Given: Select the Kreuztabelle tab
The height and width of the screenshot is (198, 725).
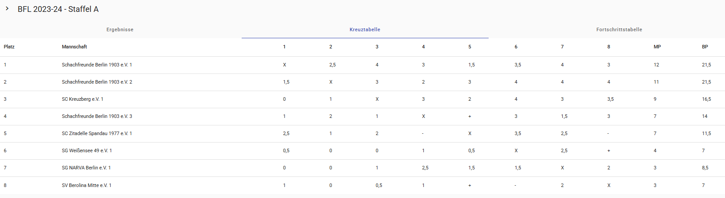Looking at the screenshot, I should [x=365, y=29].
